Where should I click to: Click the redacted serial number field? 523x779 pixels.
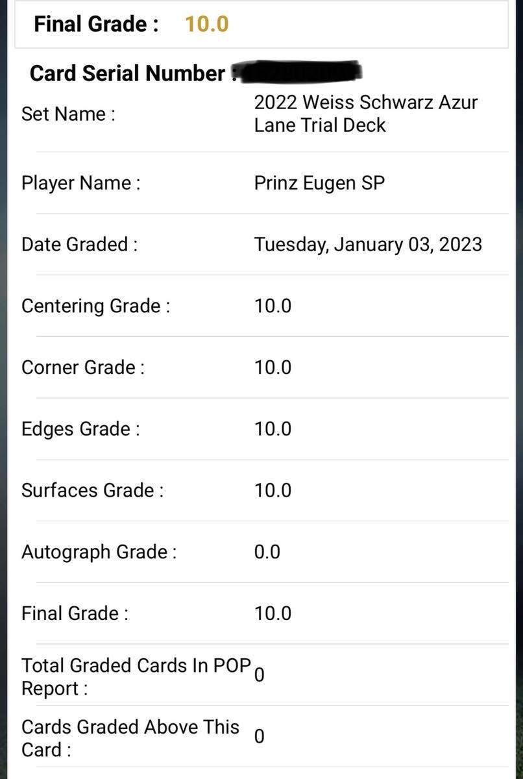298,71
